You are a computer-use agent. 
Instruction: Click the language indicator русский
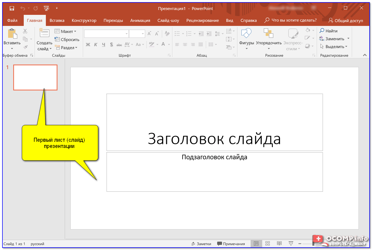pos(37,244)
